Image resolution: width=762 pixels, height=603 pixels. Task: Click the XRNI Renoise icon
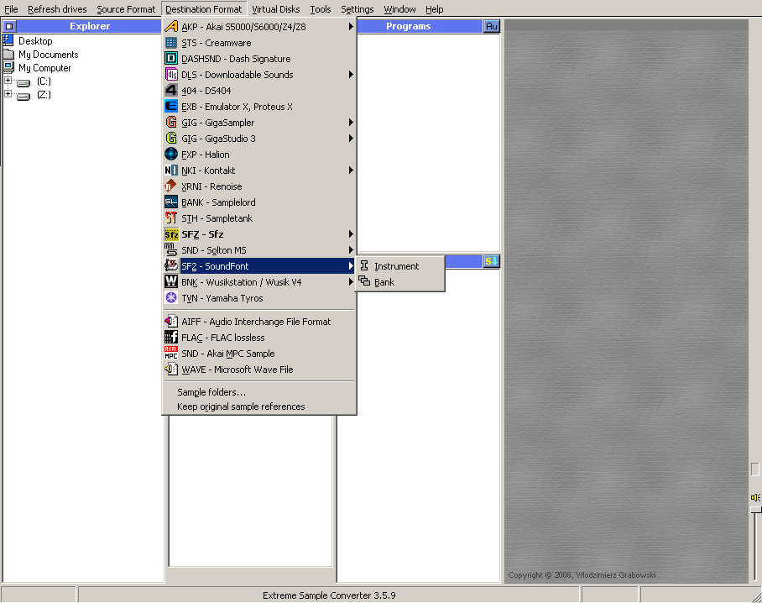pos(171,186)
